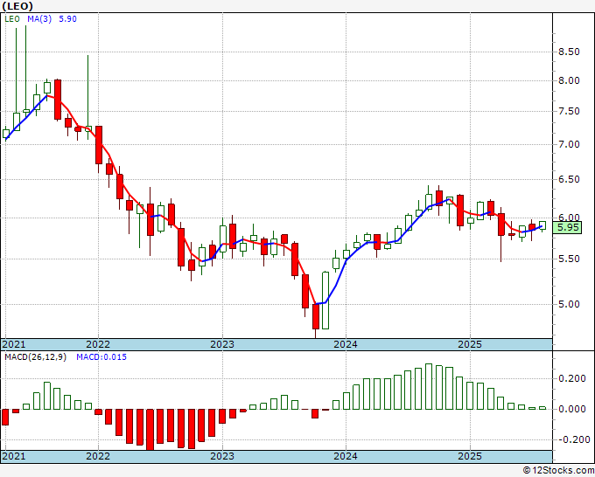
Task: Click the MACD:0.015 value label
Action: pyautogui.click(x=101, y=357)
